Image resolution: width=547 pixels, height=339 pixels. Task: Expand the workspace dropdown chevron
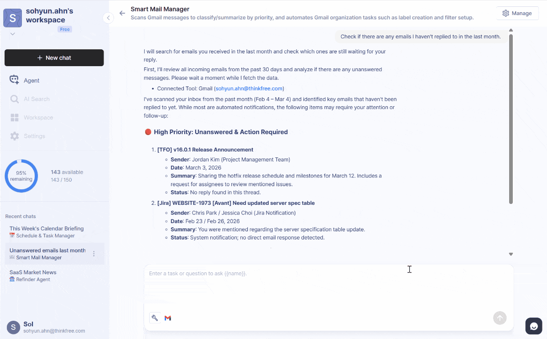(12, 33)
